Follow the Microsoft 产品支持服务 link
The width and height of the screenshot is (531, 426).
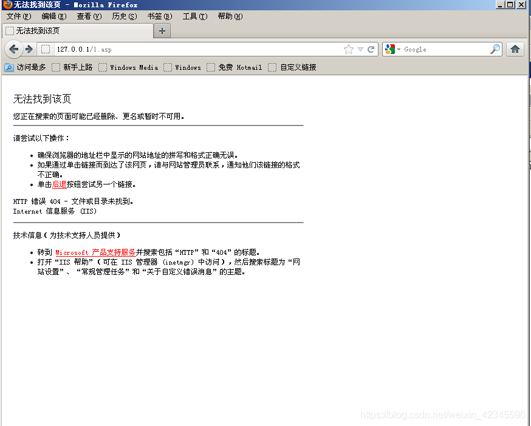95,252
